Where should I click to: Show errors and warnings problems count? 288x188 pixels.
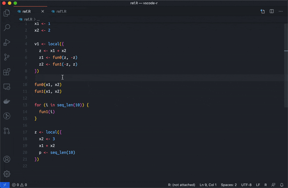(x=20, y=185)
